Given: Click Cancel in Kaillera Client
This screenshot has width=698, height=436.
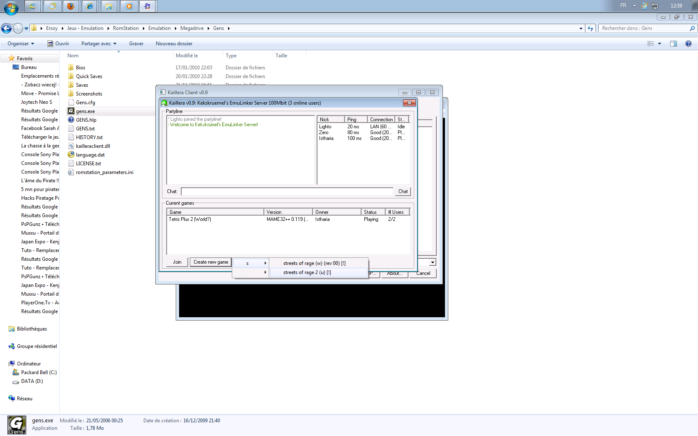Looking at the screenshot, I should [x=423, y=273].
